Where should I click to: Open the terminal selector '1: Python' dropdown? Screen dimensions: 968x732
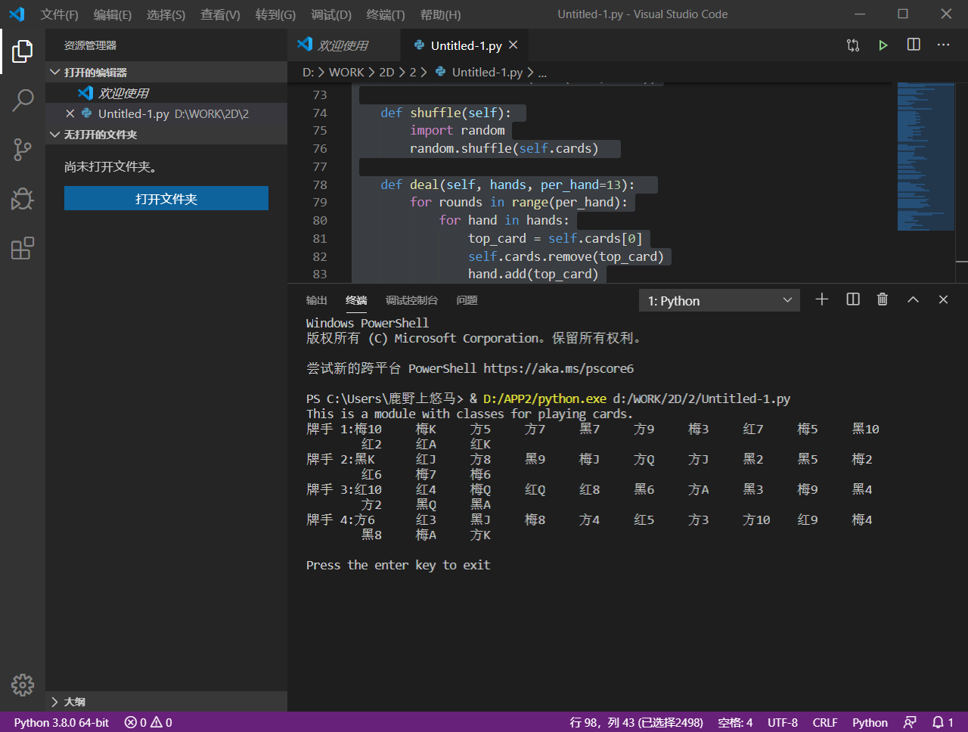tap(719, 301)
